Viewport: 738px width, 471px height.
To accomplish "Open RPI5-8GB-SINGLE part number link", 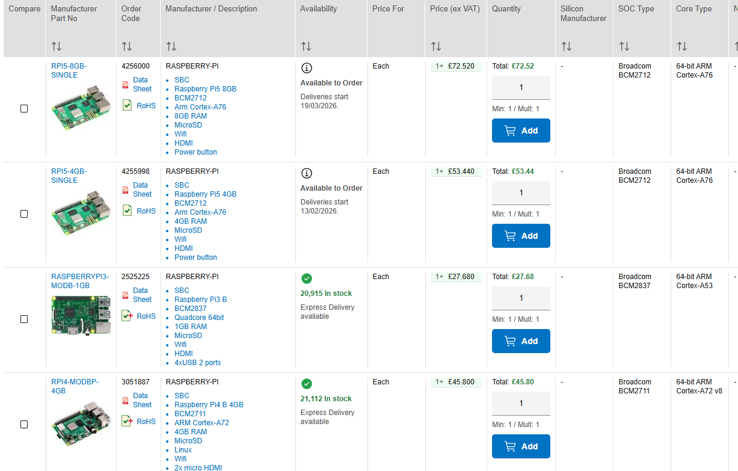I will pyautogui.click(x=69, y=70).
